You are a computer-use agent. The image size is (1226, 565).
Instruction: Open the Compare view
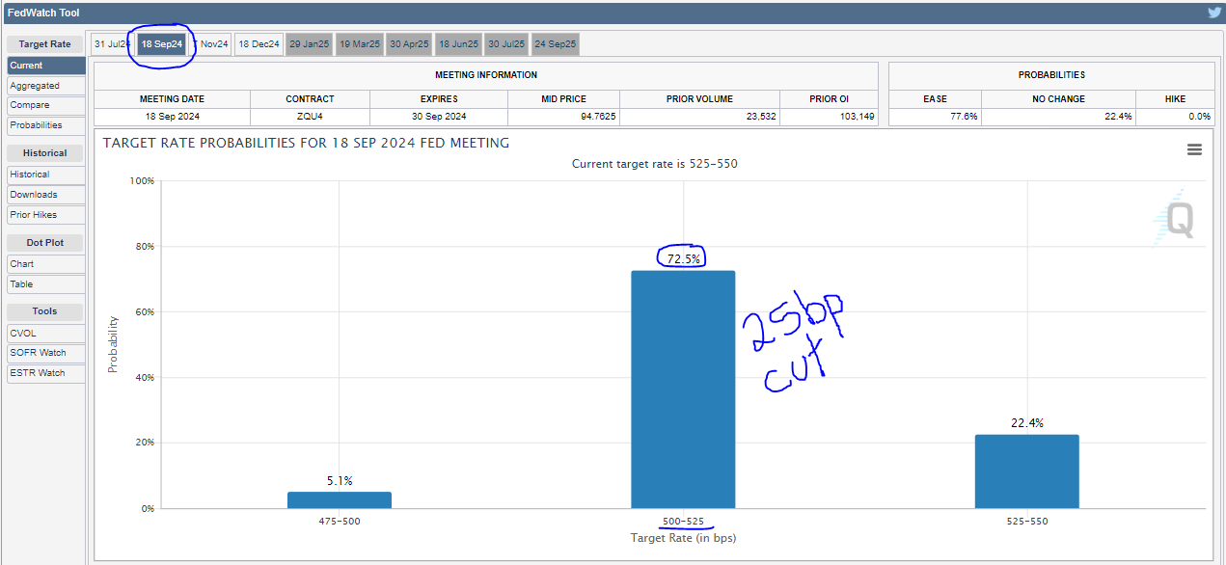(45, 105)
